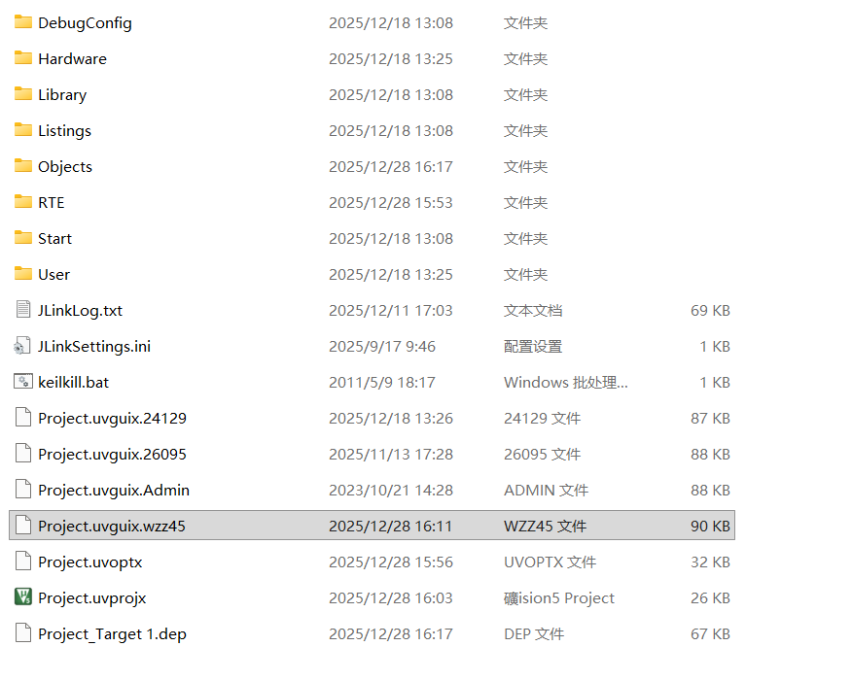The image size is (852, 681).
Task: Select the Hardware folder name
Action: click(x=72, y=58)
